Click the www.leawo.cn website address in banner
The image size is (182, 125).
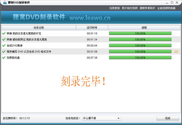point(90,18)
